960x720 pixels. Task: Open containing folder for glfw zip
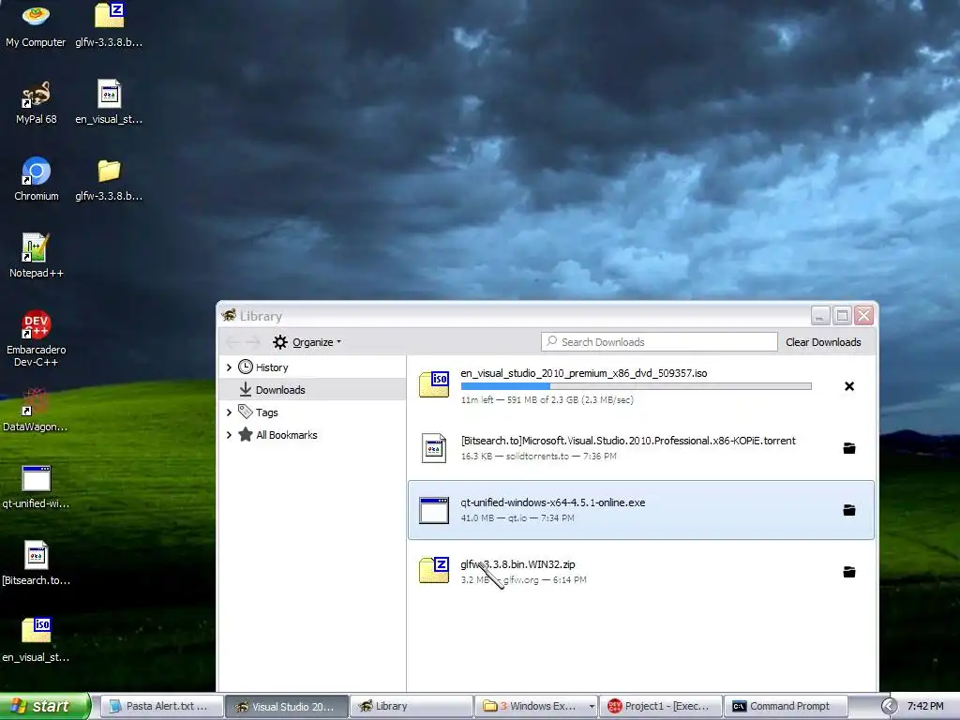click(x=849, y=572)
